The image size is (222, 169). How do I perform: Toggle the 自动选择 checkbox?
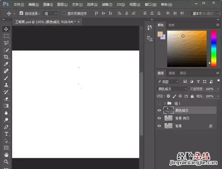pos(21,13)
